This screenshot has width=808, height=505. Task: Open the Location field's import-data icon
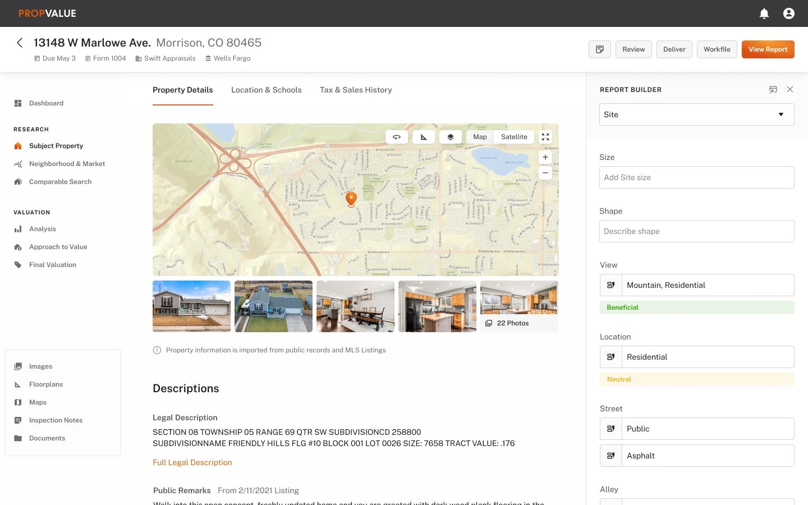pyautogui.click(x=611, y=357)
